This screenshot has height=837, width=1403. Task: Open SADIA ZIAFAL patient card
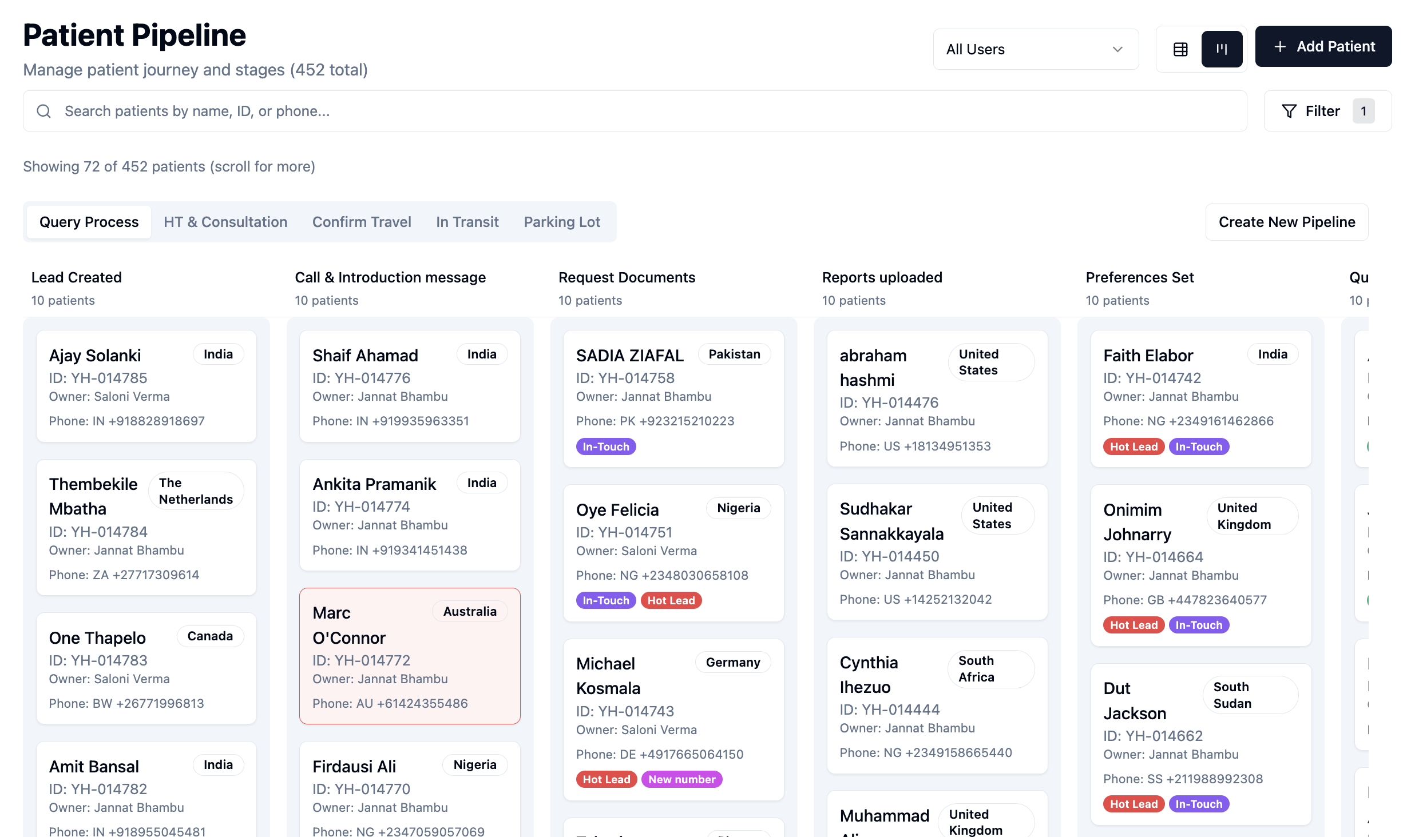pyautogui.click(x=673, y=398)
